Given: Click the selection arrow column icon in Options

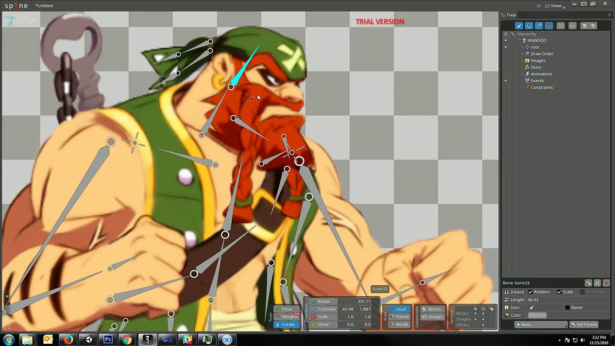Looking at the screenshot, I should (475, 309).
